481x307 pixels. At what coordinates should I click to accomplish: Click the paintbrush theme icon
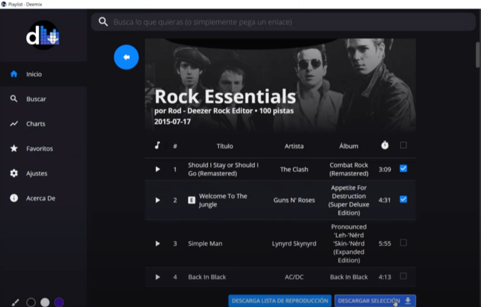point(15,302)
